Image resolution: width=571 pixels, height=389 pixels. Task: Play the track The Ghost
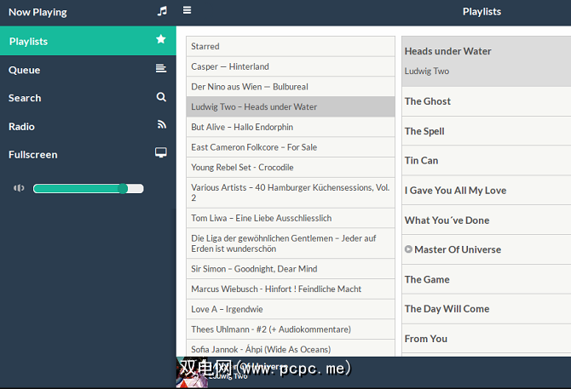487,101
